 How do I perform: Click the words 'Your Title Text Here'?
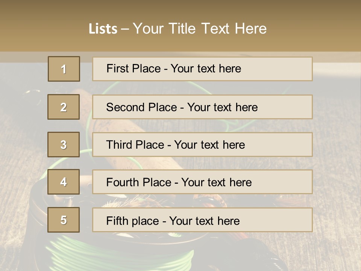(200, 29)
